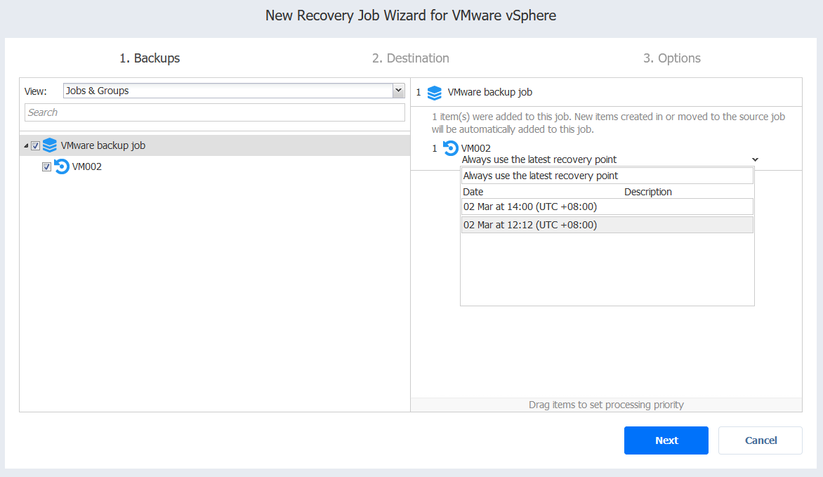This screenshot has width=823, height=477.
Task: Click the VM002 recovery icon in right pane
Action: 450,148
